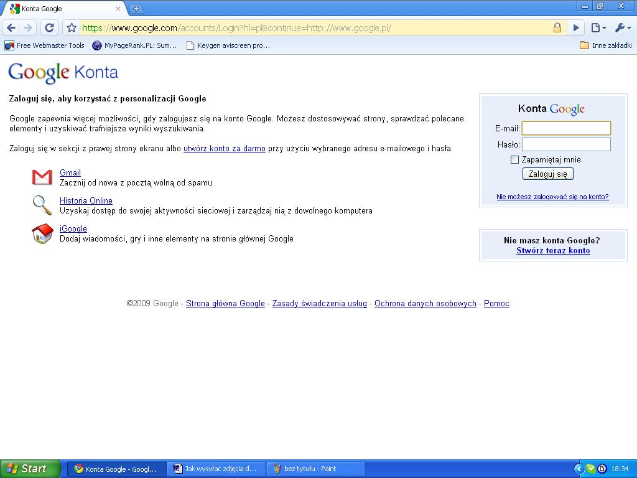Click the green shield tray icon
This screenshot has width=637, height=478.
pos(590,469)
